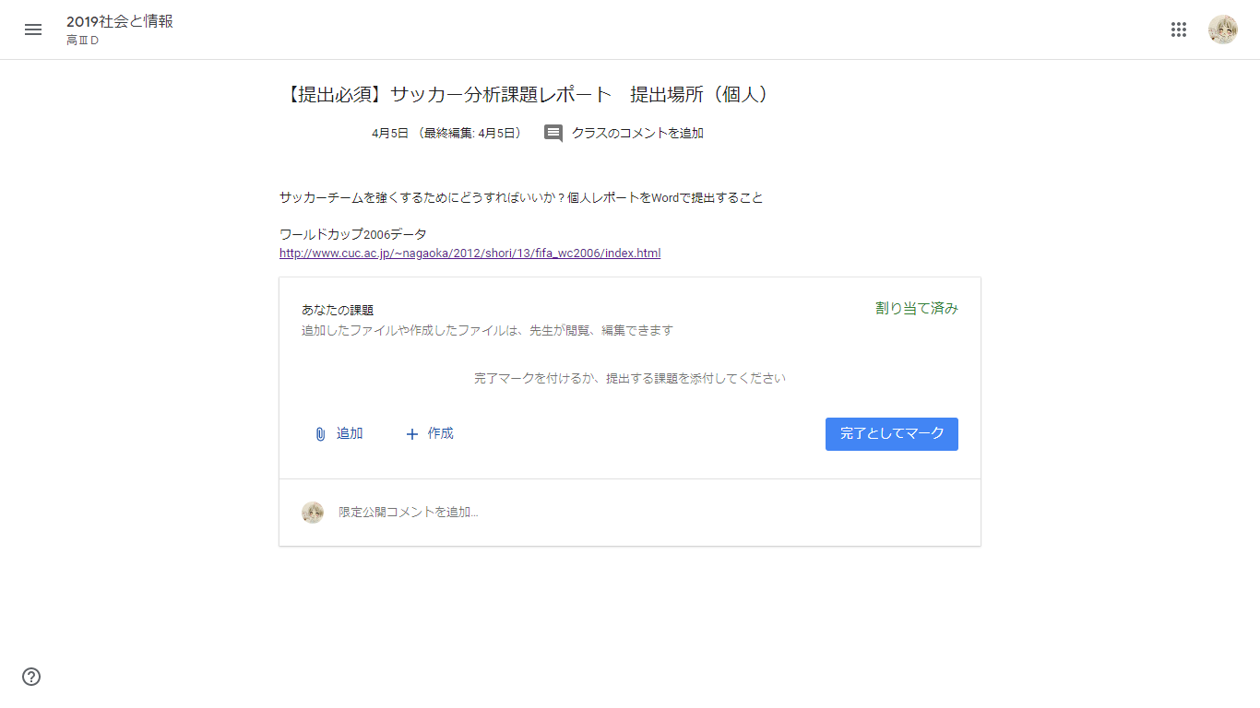
Task: Open the main hamburger menu
Action: [x=33, y=29]
